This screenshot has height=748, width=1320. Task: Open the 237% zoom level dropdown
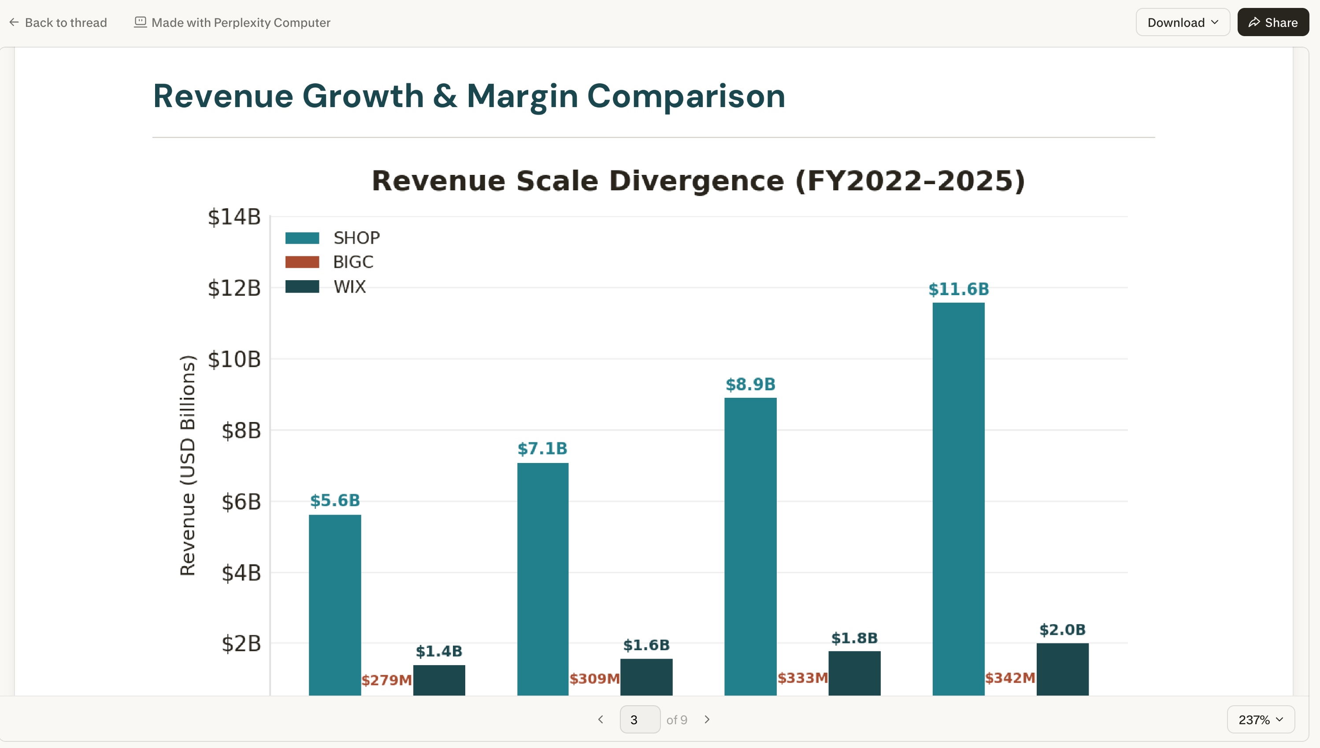click(1261, 719)
